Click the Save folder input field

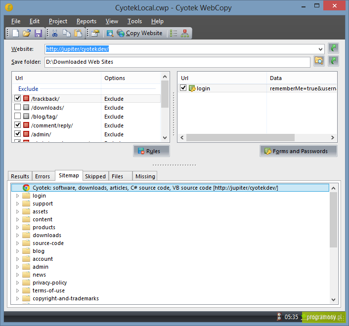pos(177,62)
